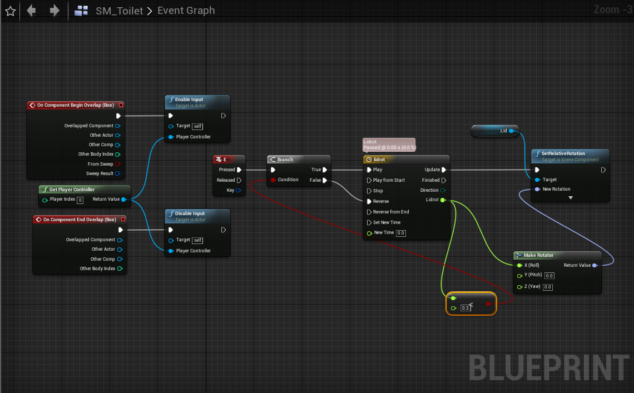Edit the New Time field on the lidrot node
The image size is (634, 393).
pos(400,233)
